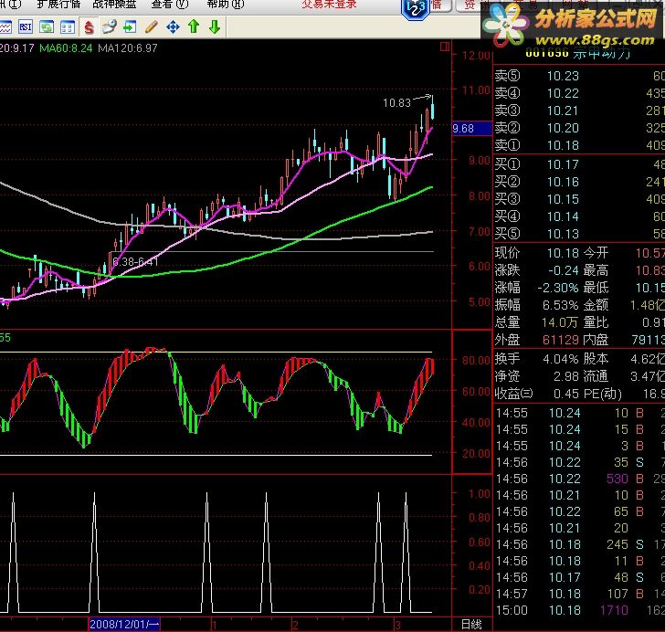Click the RSI indicator toolbar icon
This screenshot has width=665, height=632.
pyautogui.click(x=26, y=27)
